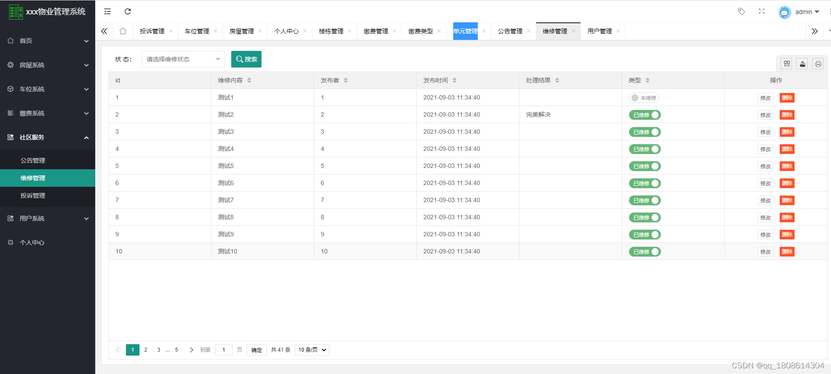Click 修改 for row 测试10
This screenshot has width=831, height=374.
[766, 252]
